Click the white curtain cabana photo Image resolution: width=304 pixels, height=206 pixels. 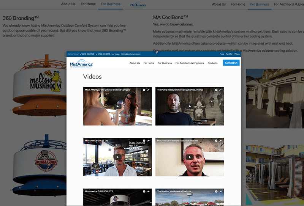[275, 98]
